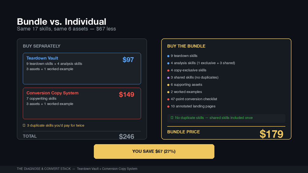The image size is (308, 173).
Task: Click the $97 Teardown Vault price
Action: (128, 60)
